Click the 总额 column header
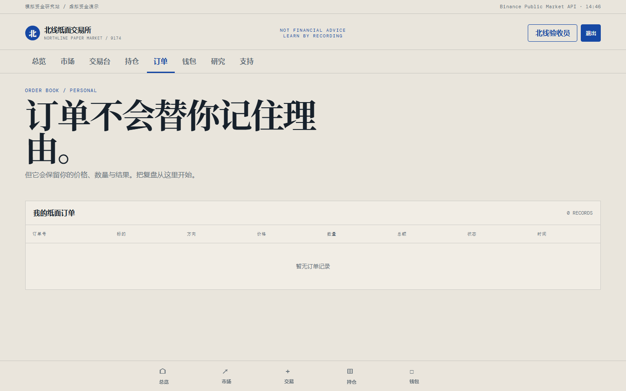Screen dimensions: 626x391 [402, 234]
